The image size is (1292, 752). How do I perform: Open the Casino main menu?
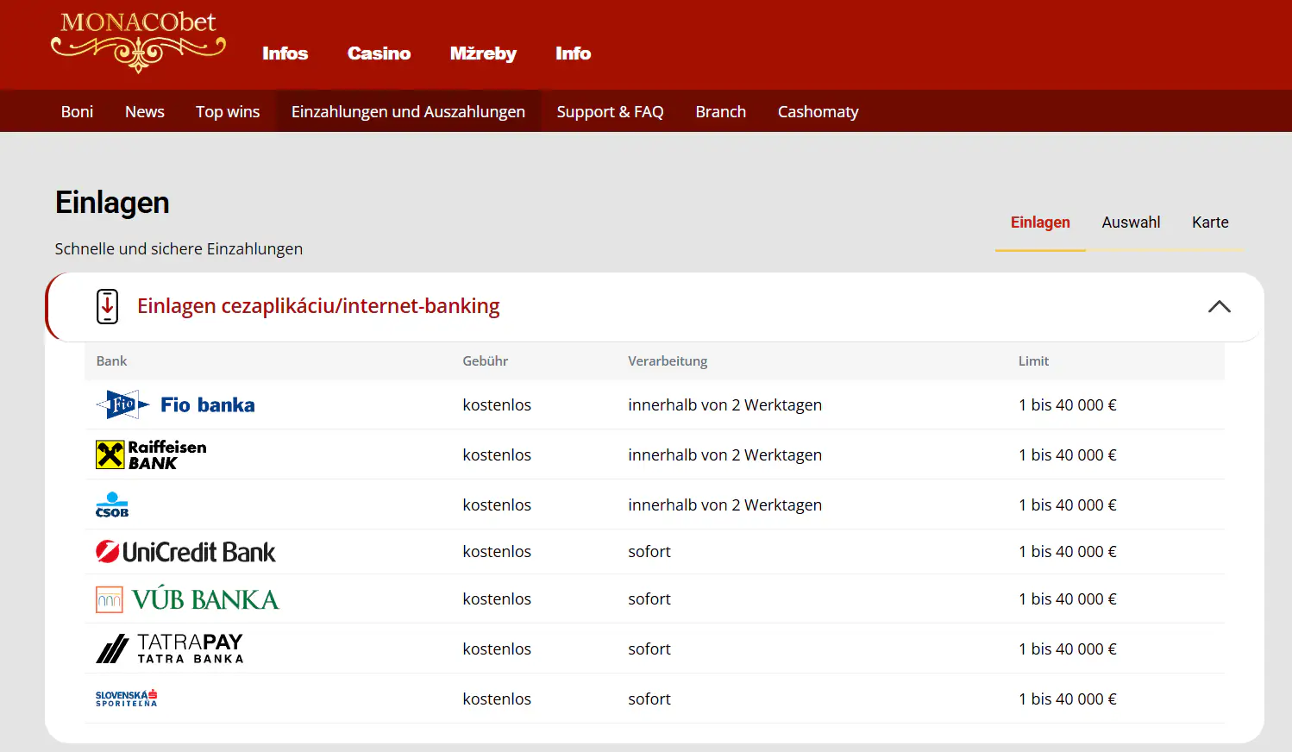(379, 53)
